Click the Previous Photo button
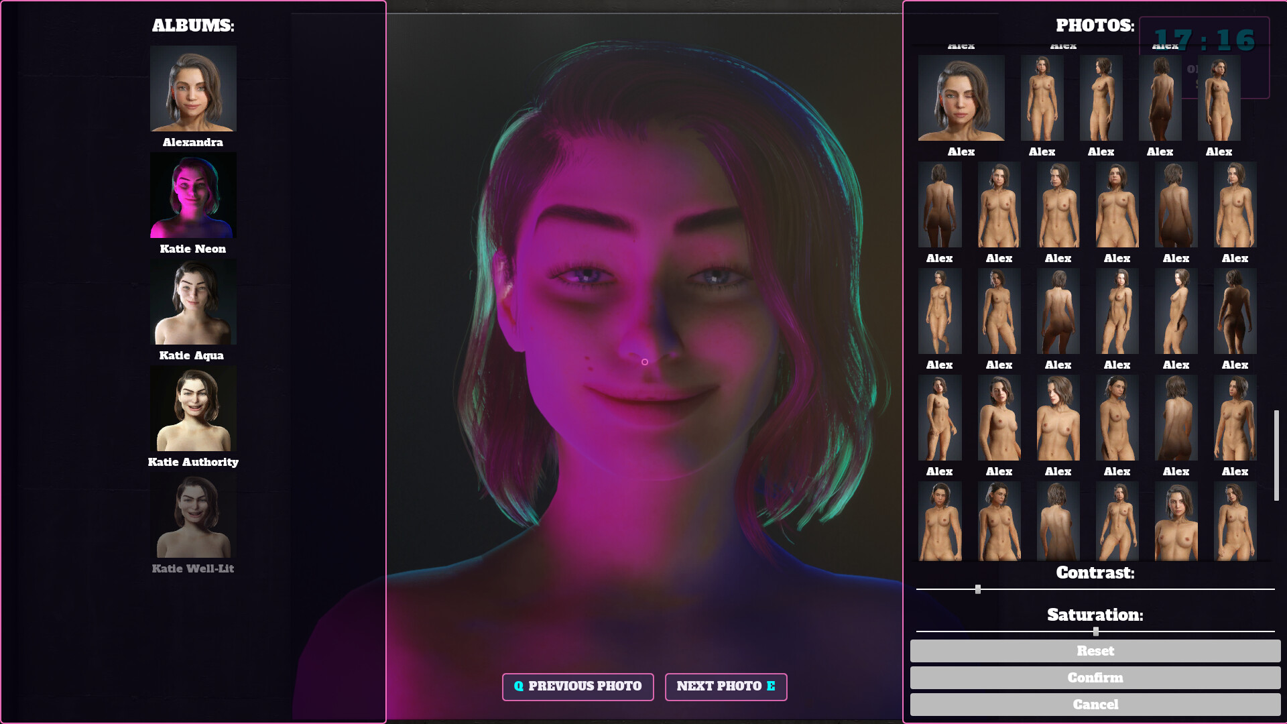This screenshot has width=1287, height=724. tap(578, 686)
